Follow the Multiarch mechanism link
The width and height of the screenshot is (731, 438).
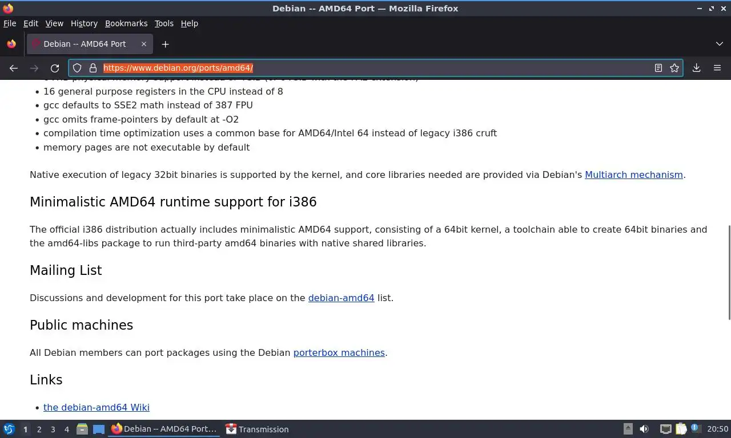pos(634,175)
